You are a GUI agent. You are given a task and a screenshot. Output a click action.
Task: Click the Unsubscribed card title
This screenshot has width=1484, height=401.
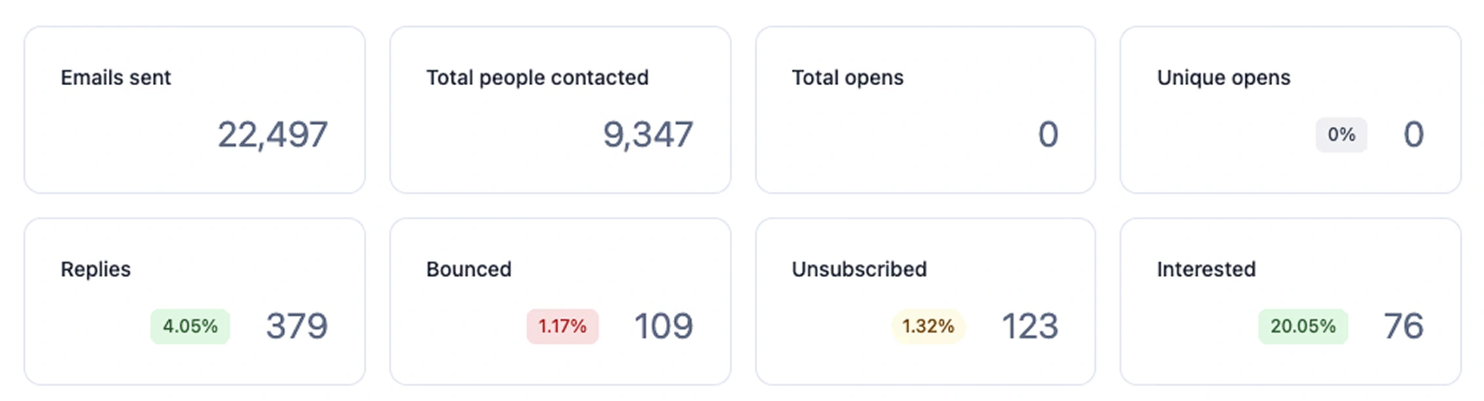(859, 269)
